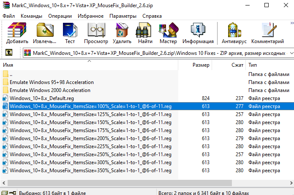Image resolution: width=294 pixels, height=195 pixels.
Task: Open the Избранное menu
Action: coord(90,16)
